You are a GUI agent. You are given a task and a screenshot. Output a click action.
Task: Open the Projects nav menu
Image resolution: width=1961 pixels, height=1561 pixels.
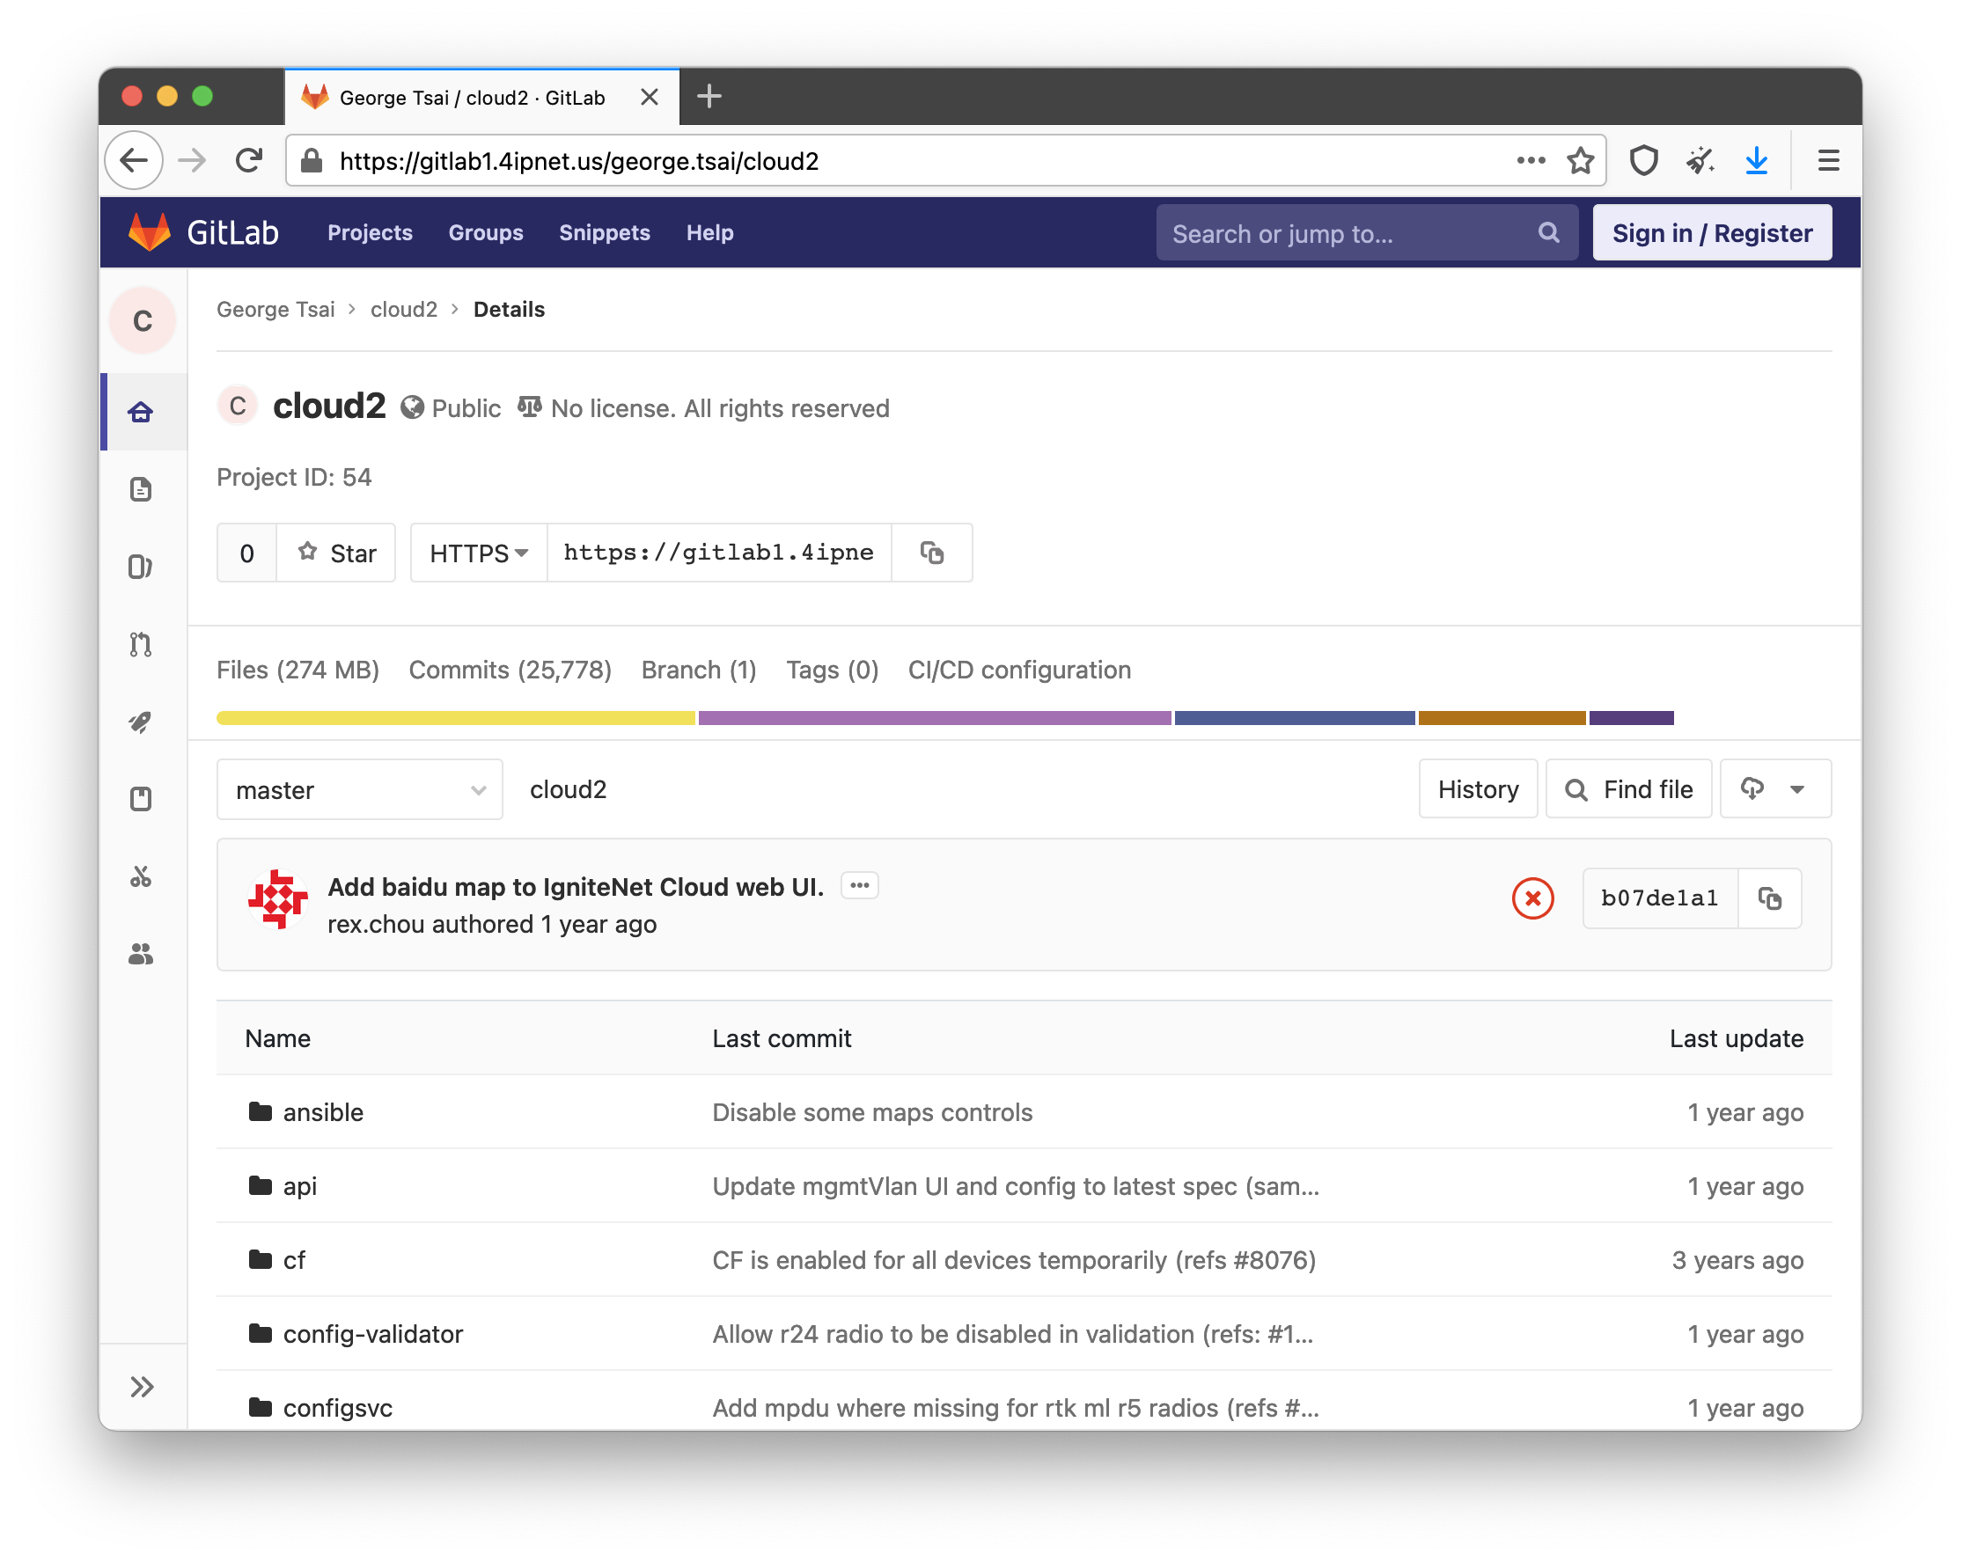point(371,232)
